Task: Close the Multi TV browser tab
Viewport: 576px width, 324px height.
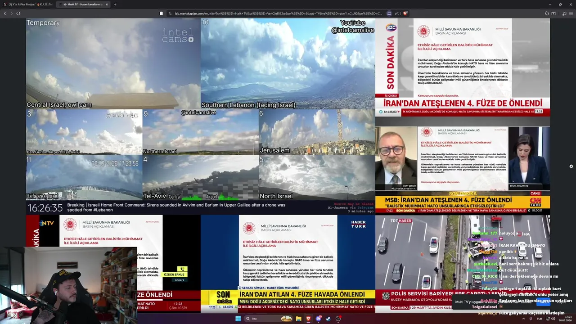Action: (x=107, y=4)
